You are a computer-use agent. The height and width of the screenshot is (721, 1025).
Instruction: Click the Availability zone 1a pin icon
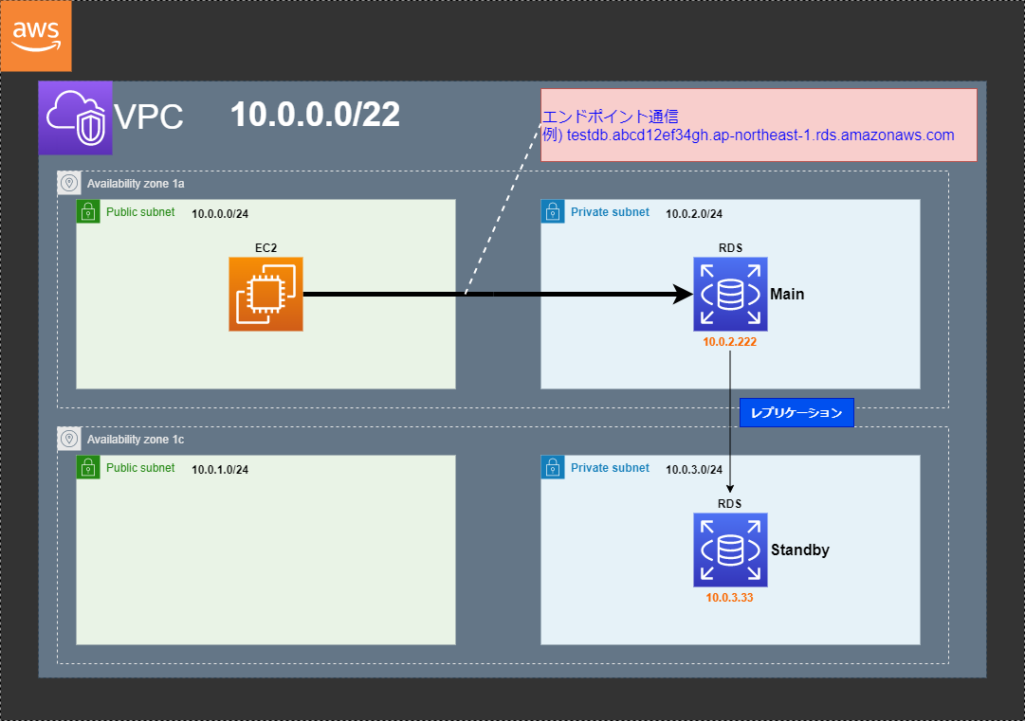tap(69, 184)
